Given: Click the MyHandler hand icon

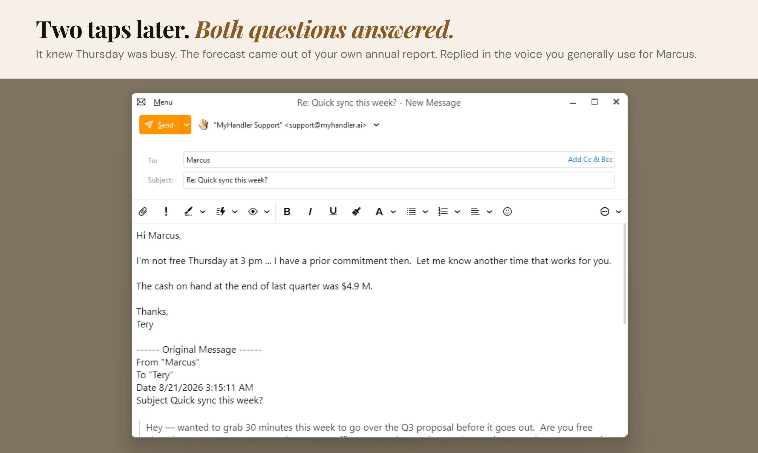Looking at the screenshot, I should tap(203, 125).
